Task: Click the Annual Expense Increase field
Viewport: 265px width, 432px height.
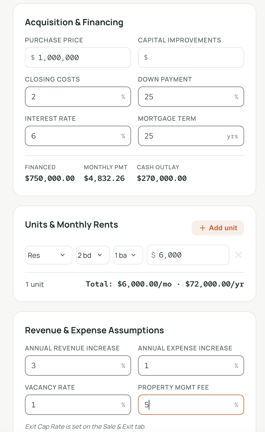Action: click(x=191, y=366)
